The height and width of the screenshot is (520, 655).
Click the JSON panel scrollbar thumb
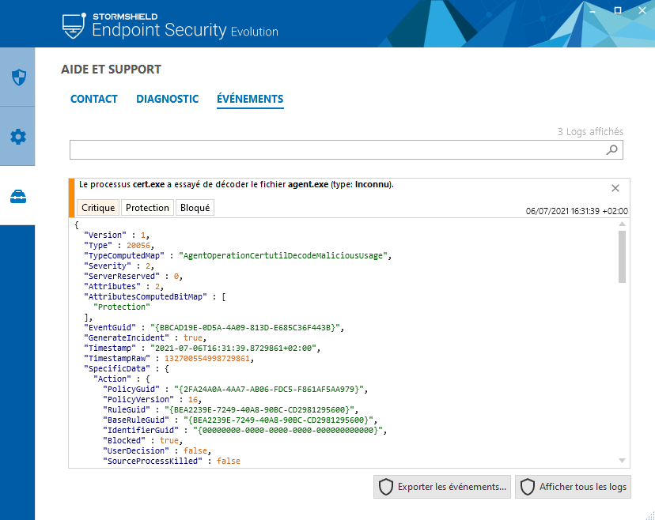click(x=622, y=257)
